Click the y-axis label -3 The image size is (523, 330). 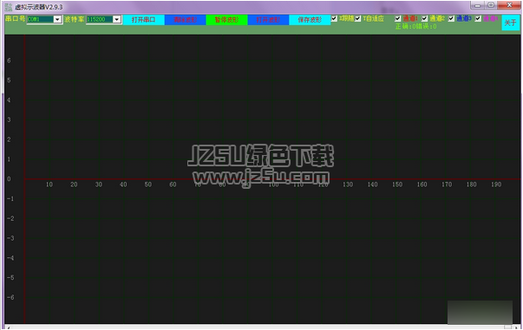10,238
